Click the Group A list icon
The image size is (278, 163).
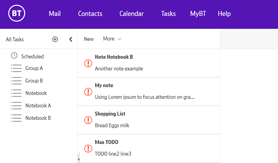16,68
